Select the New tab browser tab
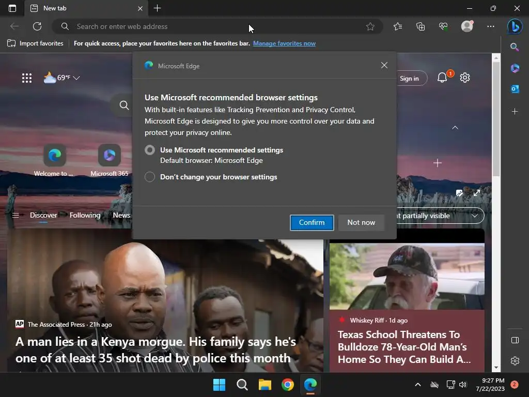Screen dimensions: 529x397 click(86, 8)
